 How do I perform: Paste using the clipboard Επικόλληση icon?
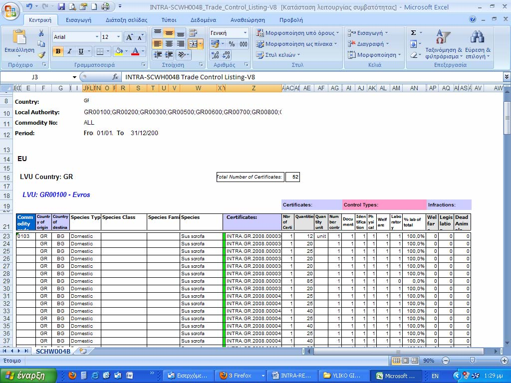[x=19, y=37]
